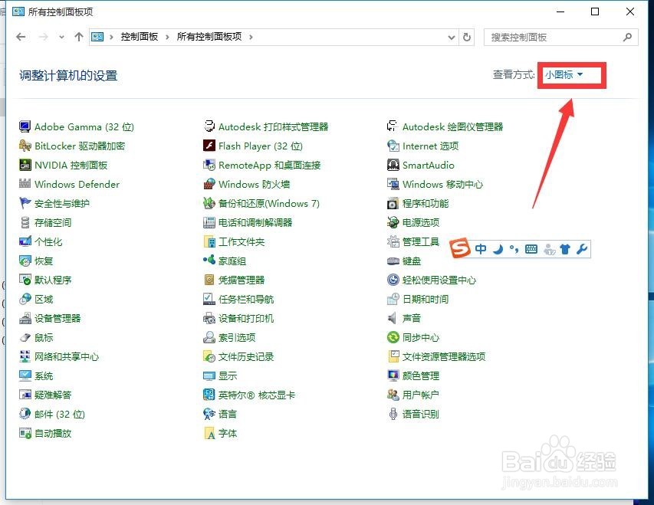
Task: Expand the chevron before 控制面板 breadcrumb
Action: pyautogui.click(x=111, y=37)
